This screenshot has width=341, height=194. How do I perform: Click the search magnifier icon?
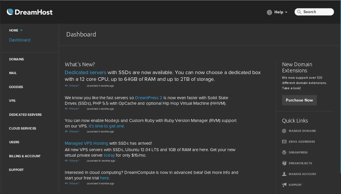click(299, 12)
